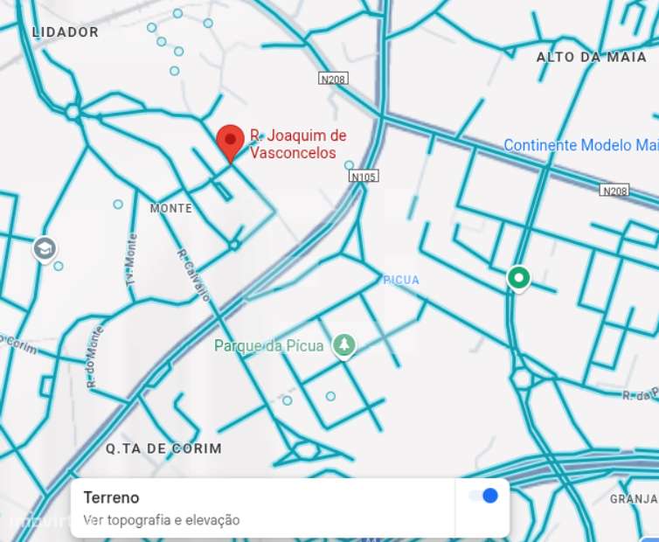Screen dimensions: 659x542
Task: Click the ALTO DA MAIA district label
Action: 592,57
